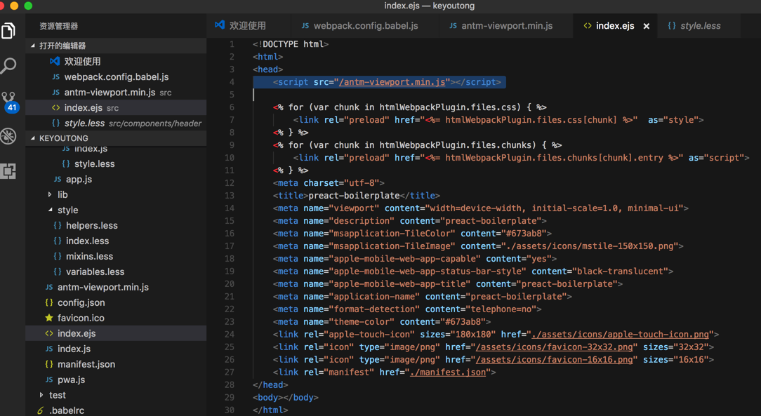Switch to the style.less tab

(699, 26)
